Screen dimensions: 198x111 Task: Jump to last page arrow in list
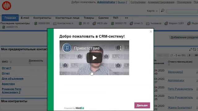(196, 55)
